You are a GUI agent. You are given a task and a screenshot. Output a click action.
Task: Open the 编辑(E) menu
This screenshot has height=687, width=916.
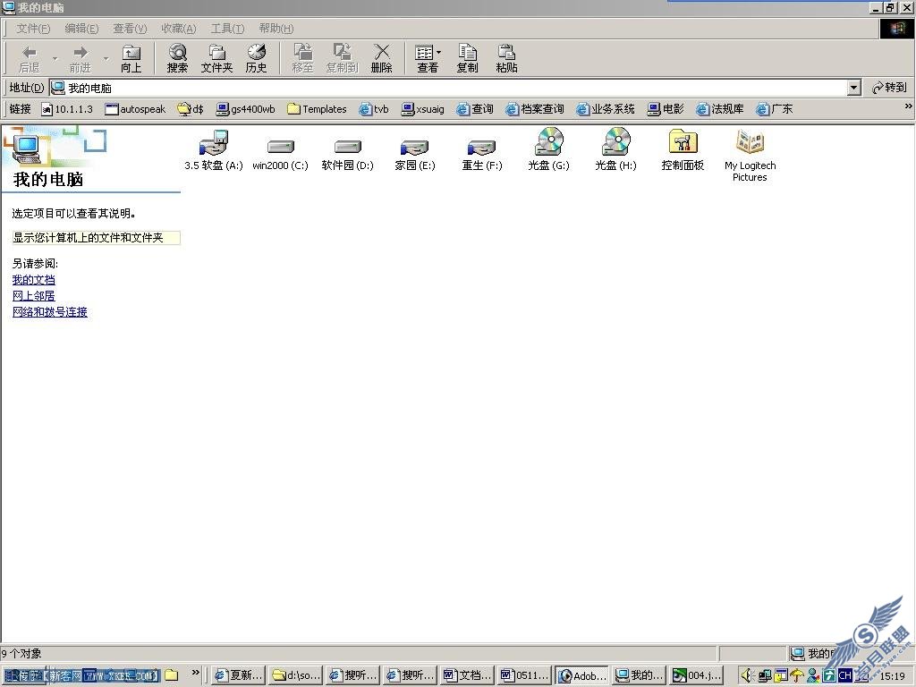[x=81, y=28]
